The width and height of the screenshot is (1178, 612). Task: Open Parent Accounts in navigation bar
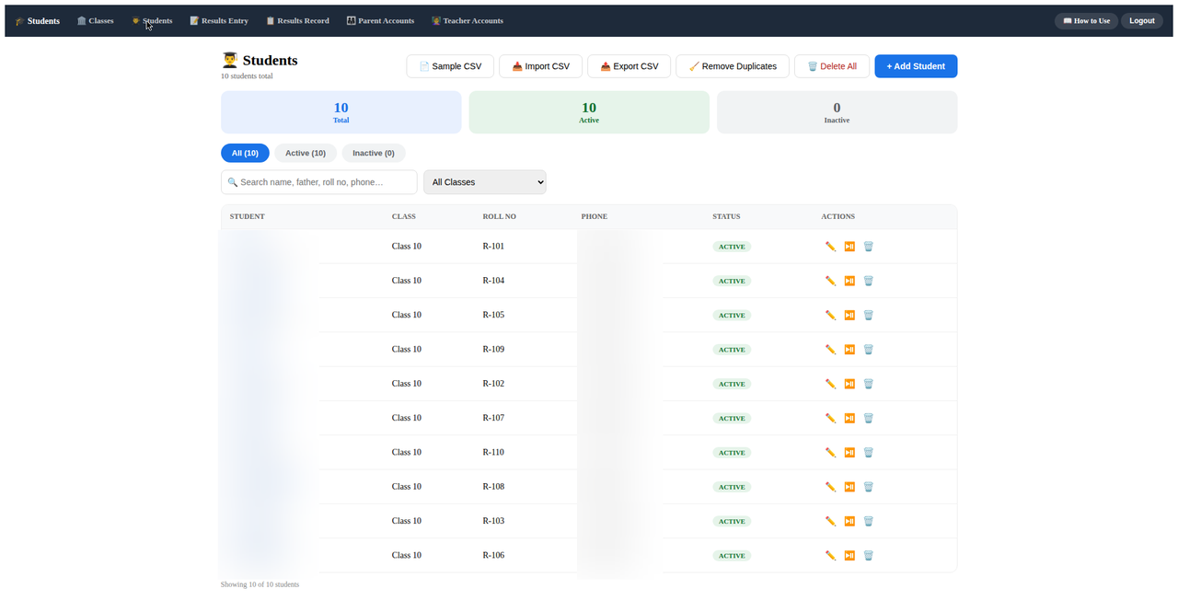[x=380, y=20]
